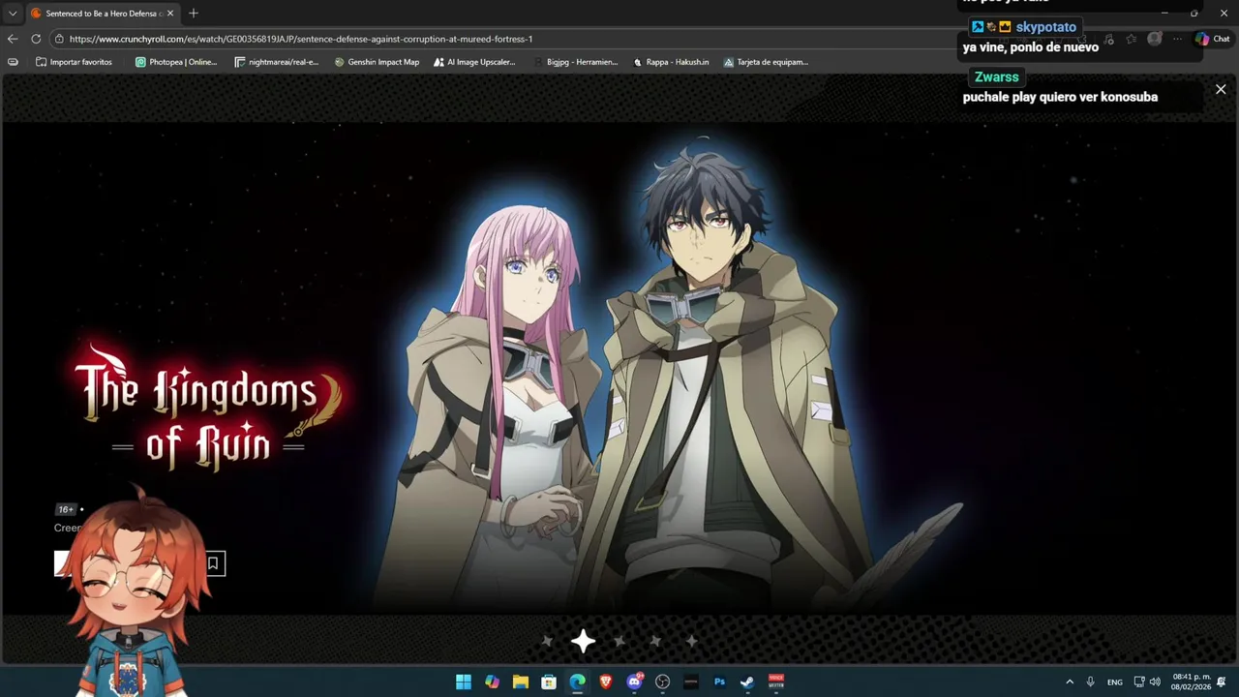
Task: Close the overlay with the X button
Action: pos(1221,89)
